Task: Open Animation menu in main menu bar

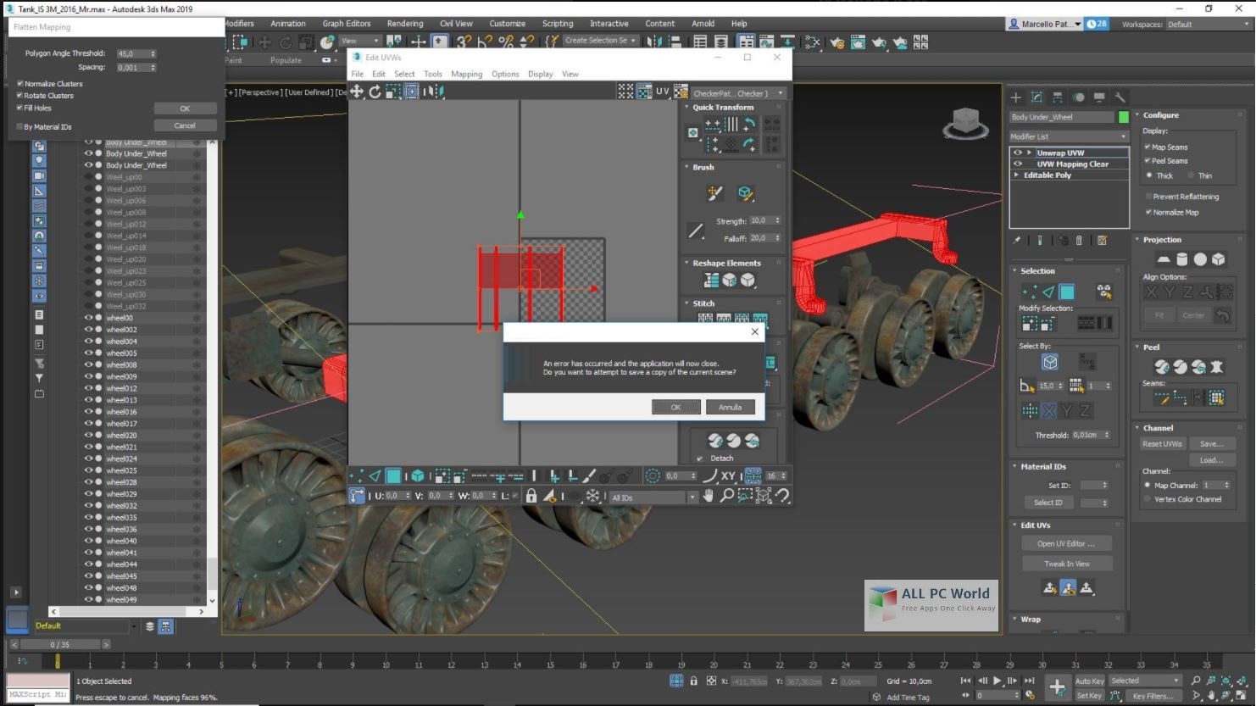Action: 288,24
